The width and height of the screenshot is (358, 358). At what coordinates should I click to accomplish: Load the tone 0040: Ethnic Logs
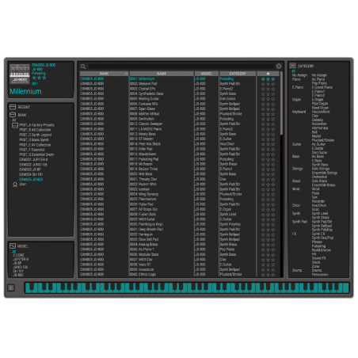tap(143, 275)
